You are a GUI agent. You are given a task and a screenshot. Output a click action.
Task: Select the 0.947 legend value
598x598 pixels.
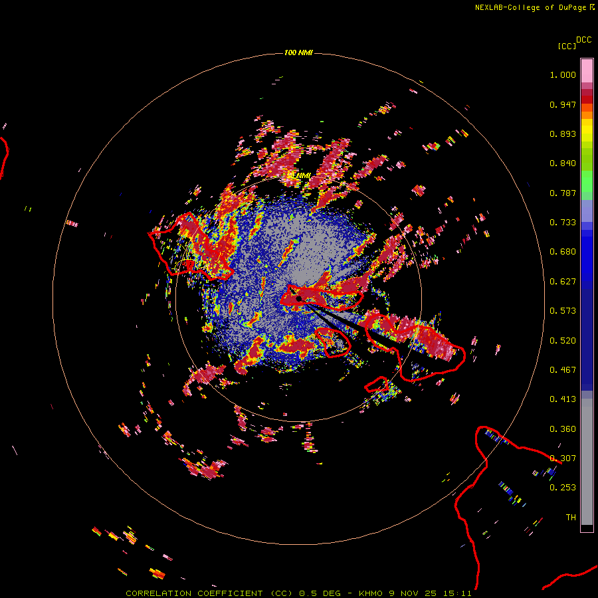click(563, 104)
